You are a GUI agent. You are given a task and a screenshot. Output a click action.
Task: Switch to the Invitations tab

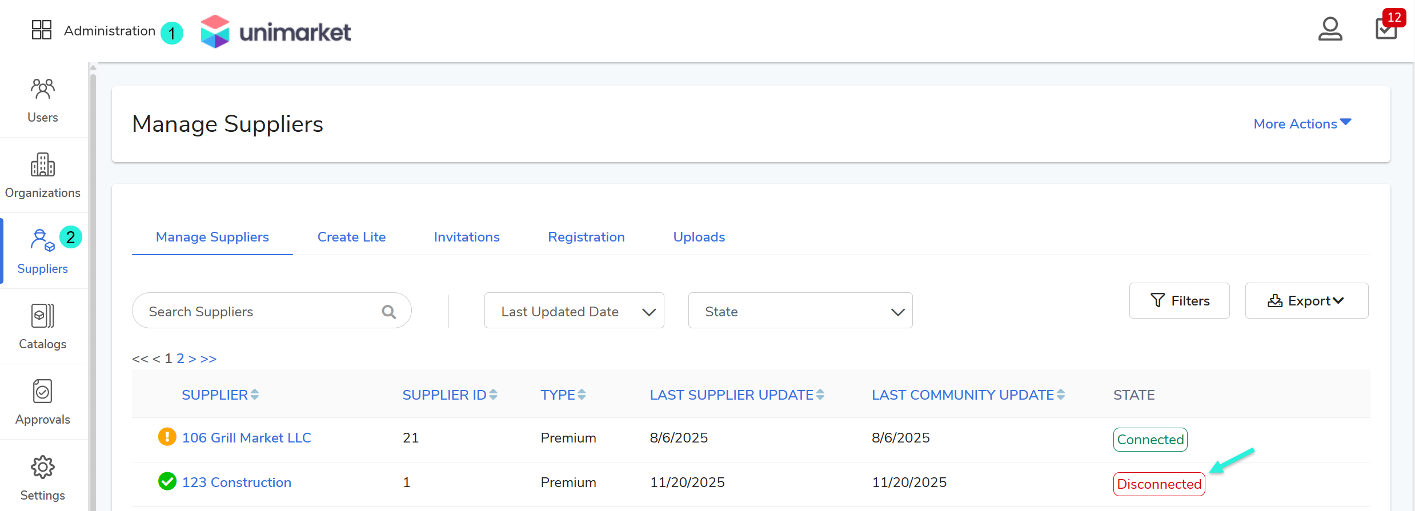(x=466, y=237)
